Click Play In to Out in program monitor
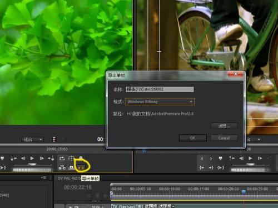 pos(221,168)
